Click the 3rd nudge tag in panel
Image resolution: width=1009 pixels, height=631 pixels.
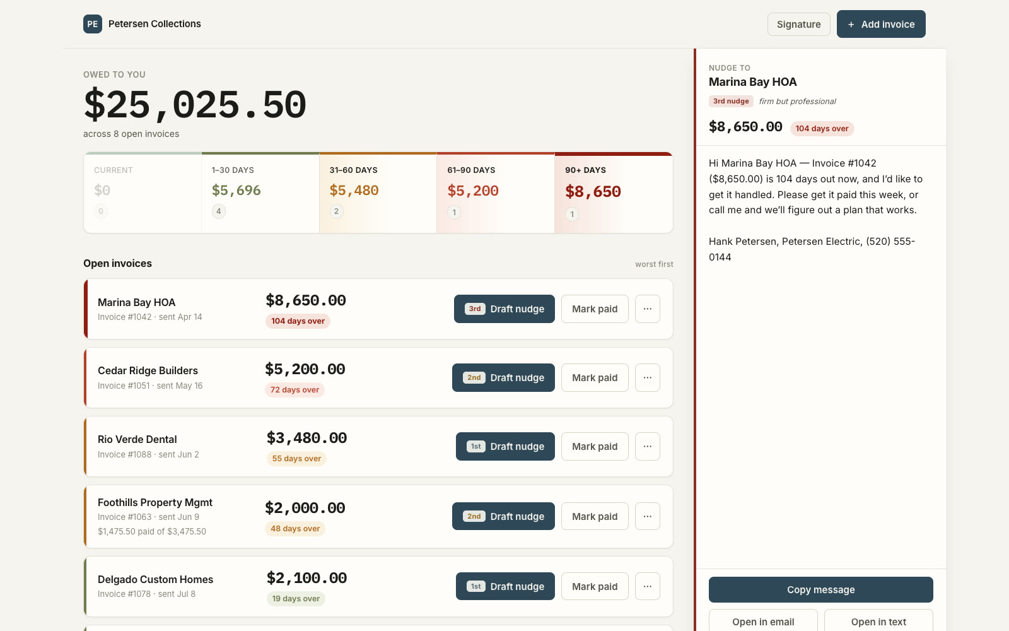coord(731,102)
